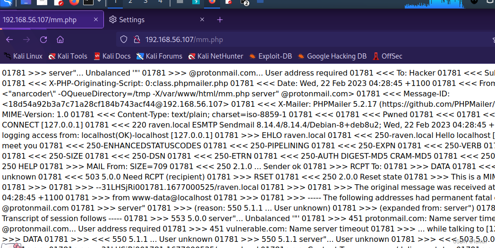Click the text 'EHLO raven.local'
This screenshot has width=495, height=248.
tap(294, 136)
